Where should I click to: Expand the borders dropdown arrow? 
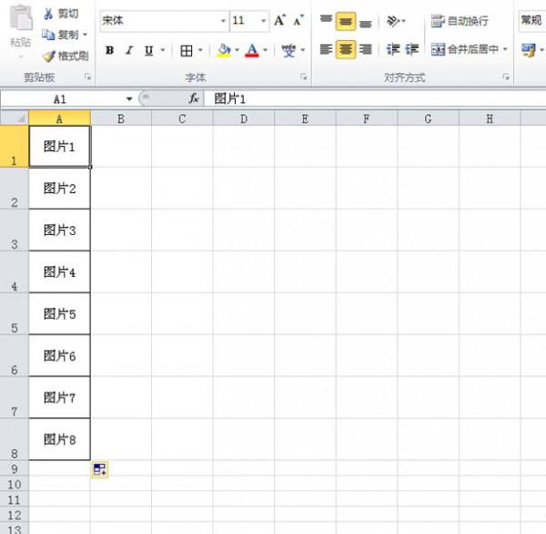[x=200, y=50]
